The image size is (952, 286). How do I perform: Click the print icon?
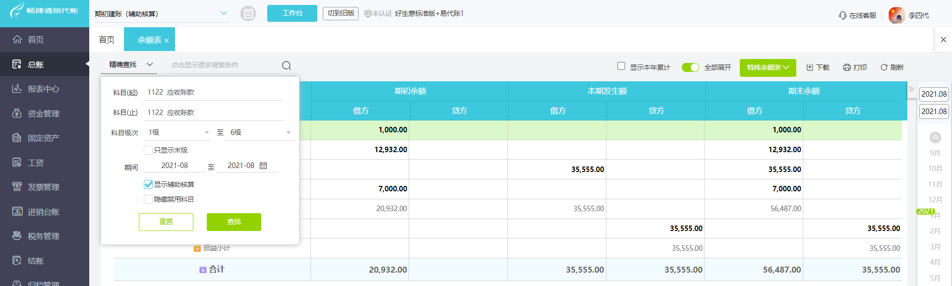point(847,67)
